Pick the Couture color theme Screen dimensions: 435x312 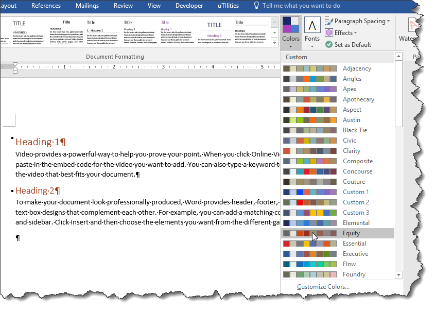coord(338,182)
